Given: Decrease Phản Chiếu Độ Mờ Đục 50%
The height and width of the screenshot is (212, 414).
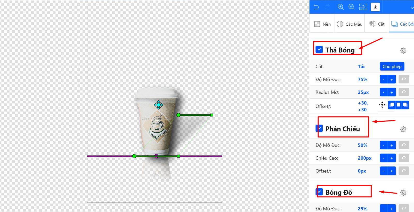Looking at the screenshot, I should [x=384, y=145].
